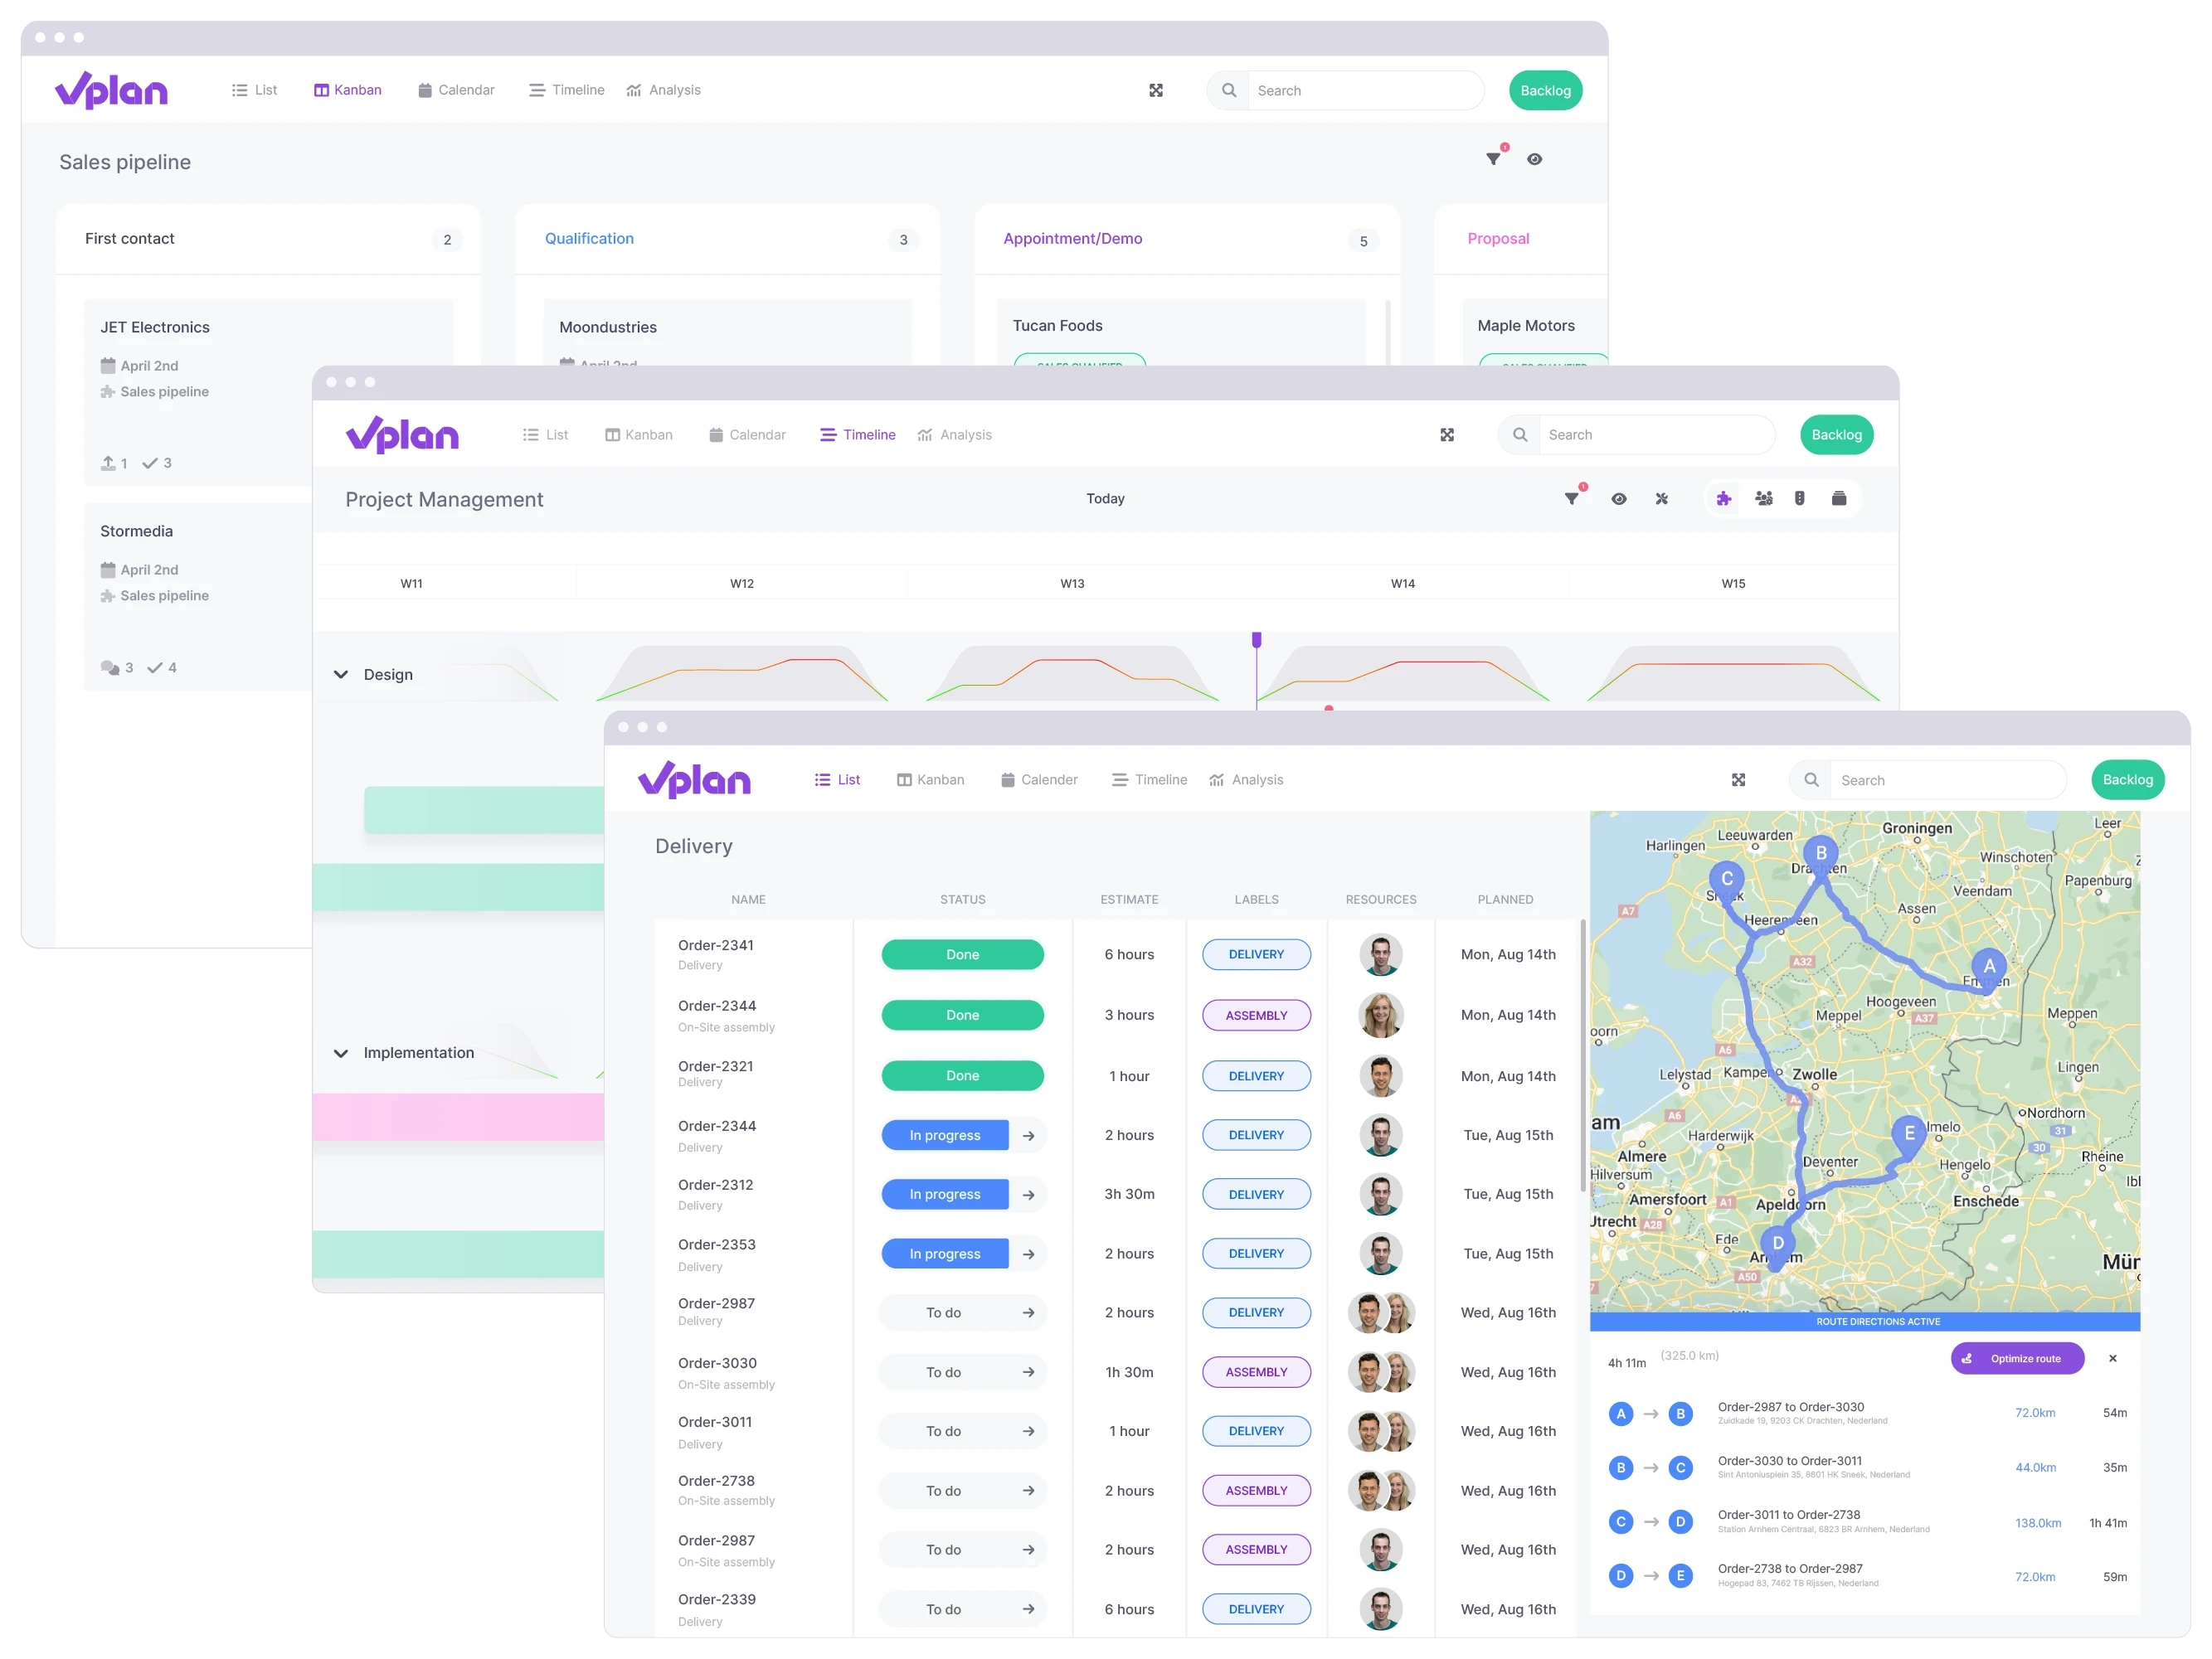Viewport: 2212px width, 1659px height.
Task: Toggle the eye visibility icon on Sales pipeline
Action: (1534, 158)
